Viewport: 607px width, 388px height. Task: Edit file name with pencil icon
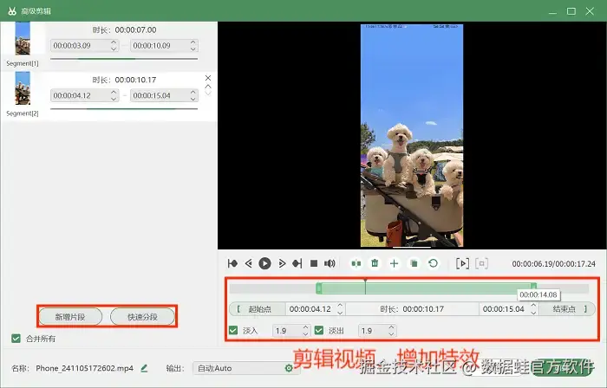tap(144, 368)
